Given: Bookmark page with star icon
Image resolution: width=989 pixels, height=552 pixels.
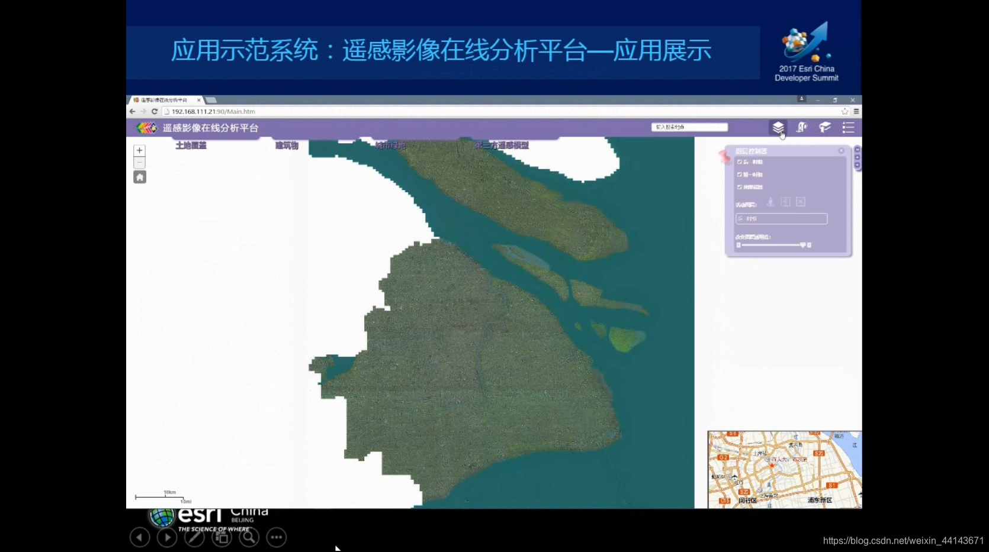Looking at the screenshot, I should pyautogui.click(x=844, y=111).
